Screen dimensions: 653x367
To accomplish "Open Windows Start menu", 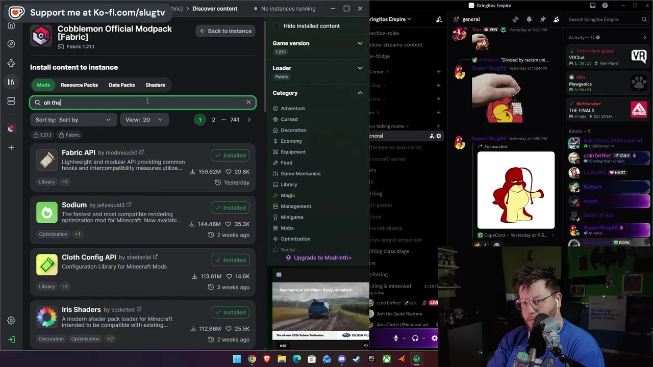I will tap(237, 359).
